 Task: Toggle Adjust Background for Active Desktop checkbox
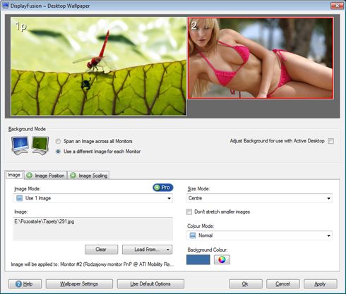click(330, 141)
